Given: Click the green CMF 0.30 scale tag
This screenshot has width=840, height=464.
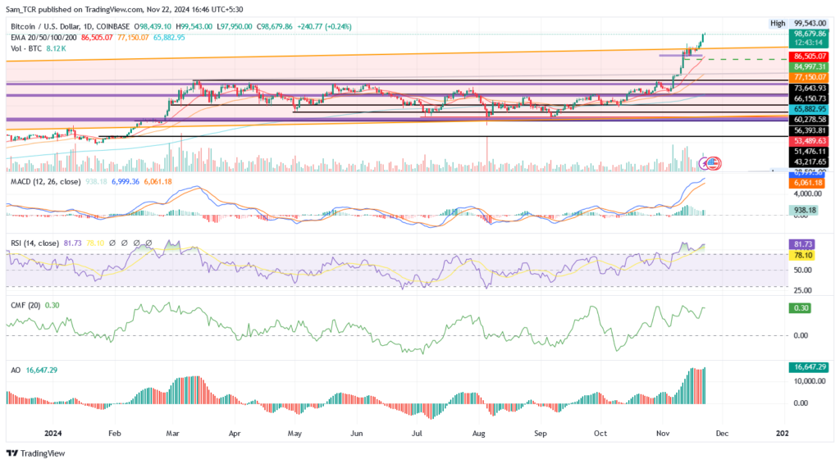Looking at the screenshot, I should (x=800, y=308).
